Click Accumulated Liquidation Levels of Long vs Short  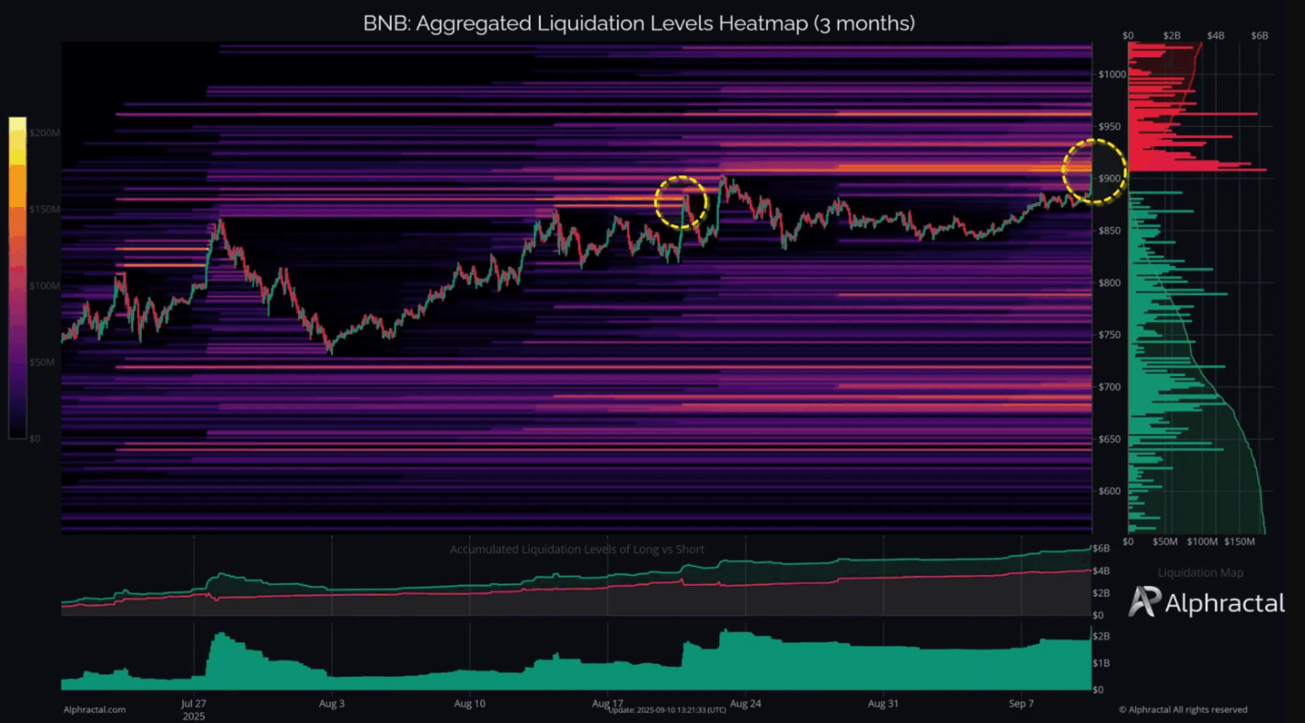(x=577, y=549)
